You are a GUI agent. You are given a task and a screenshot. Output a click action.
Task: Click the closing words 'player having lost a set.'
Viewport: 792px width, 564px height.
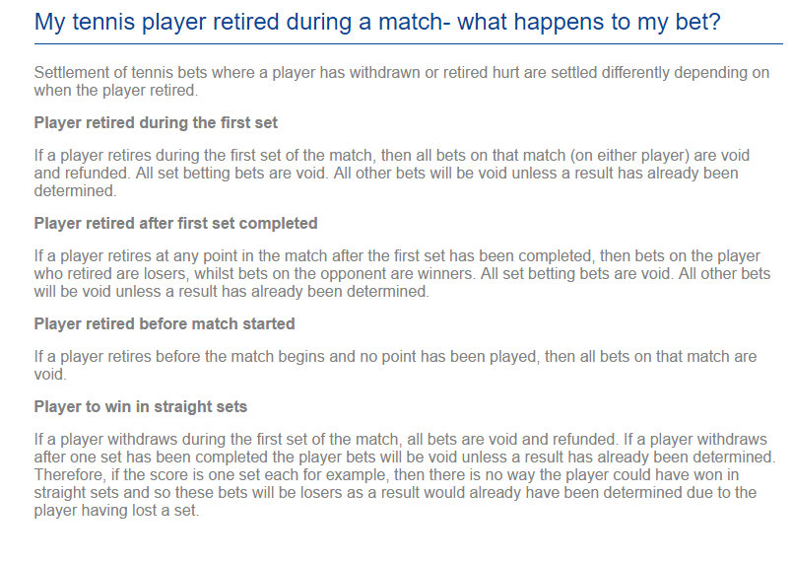(116, 511)
